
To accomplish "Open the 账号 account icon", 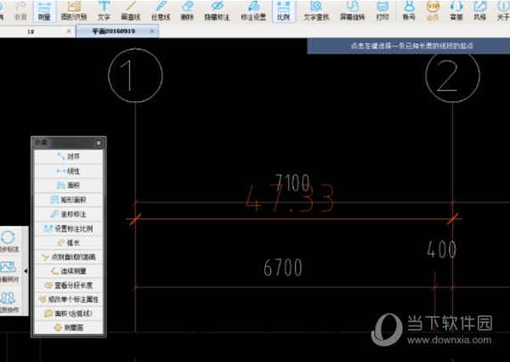I will [409, 11].
